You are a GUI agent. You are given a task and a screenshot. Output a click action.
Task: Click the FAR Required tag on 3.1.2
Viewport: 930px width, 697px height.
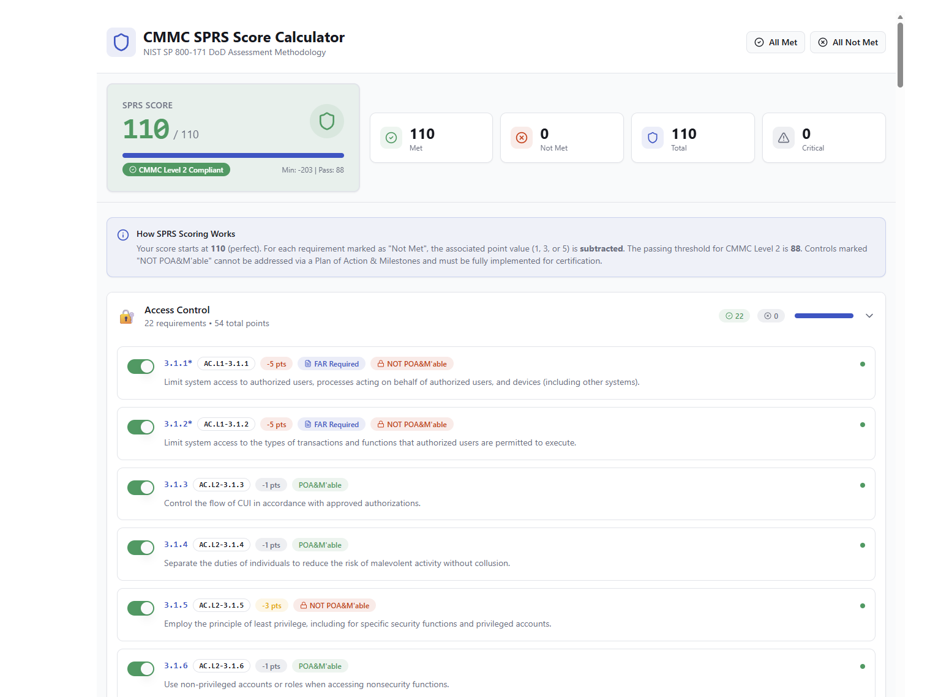click(x=331, y=425)
